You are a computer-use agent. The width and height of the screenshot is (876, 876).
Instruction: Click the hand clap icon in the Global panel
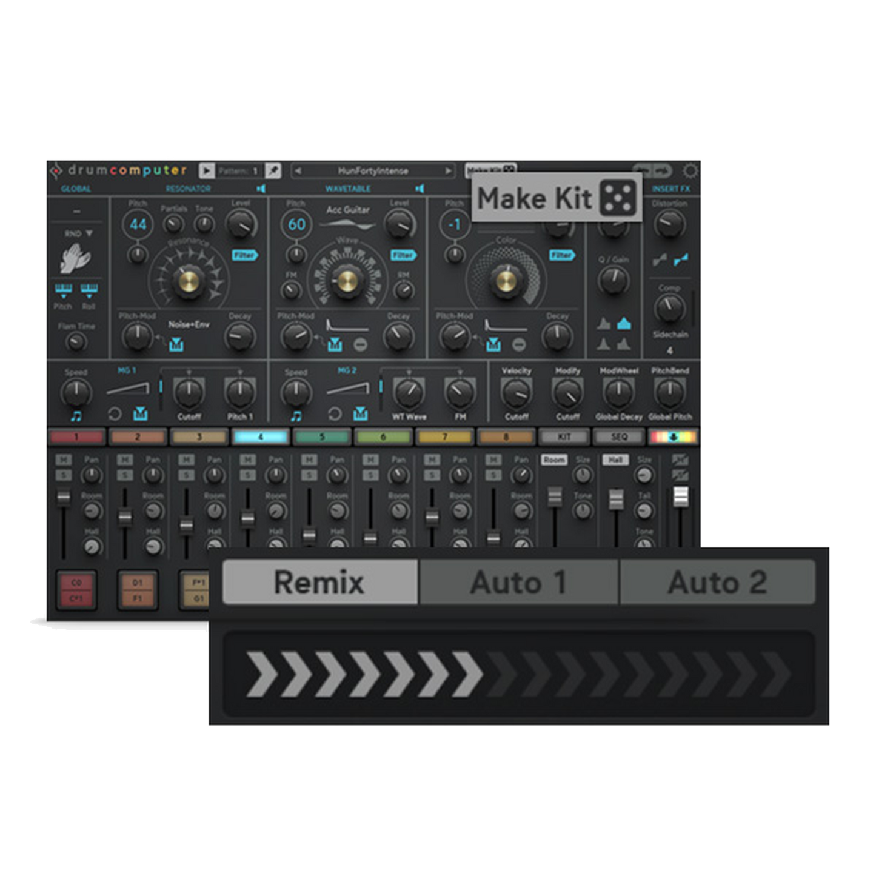[x=74, y=257]
